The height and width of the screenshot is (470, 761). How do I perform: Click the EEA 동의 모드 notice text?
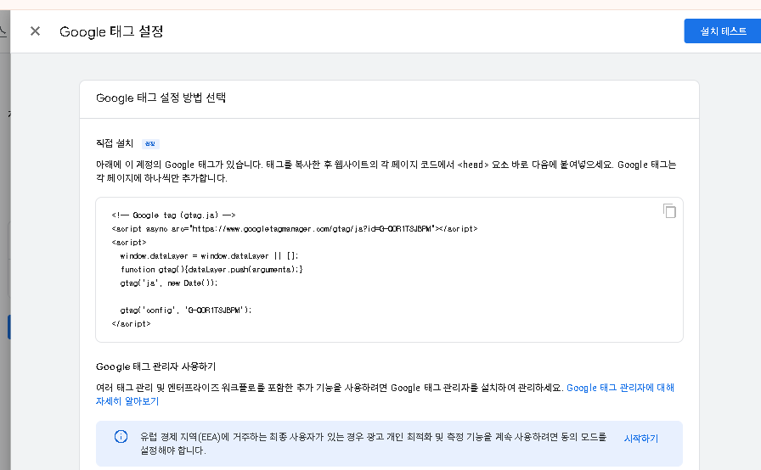point(373,444)
